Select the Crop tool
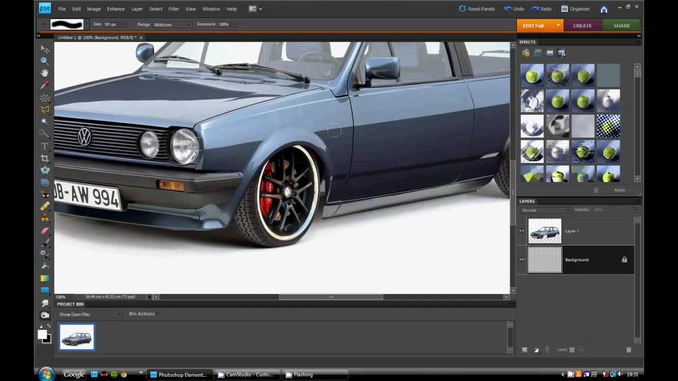Viewport: 678px width, 381px height. click(x=45, y=158)
